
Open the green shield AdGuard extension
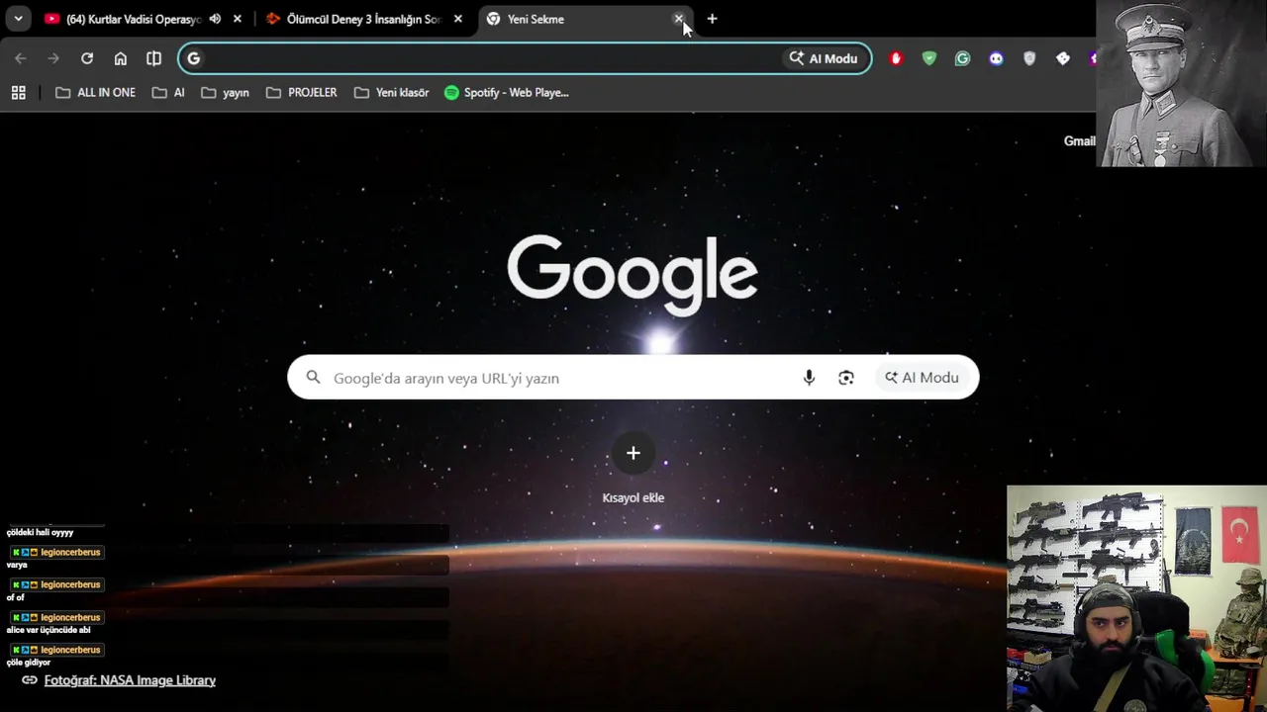click(929, 58)
